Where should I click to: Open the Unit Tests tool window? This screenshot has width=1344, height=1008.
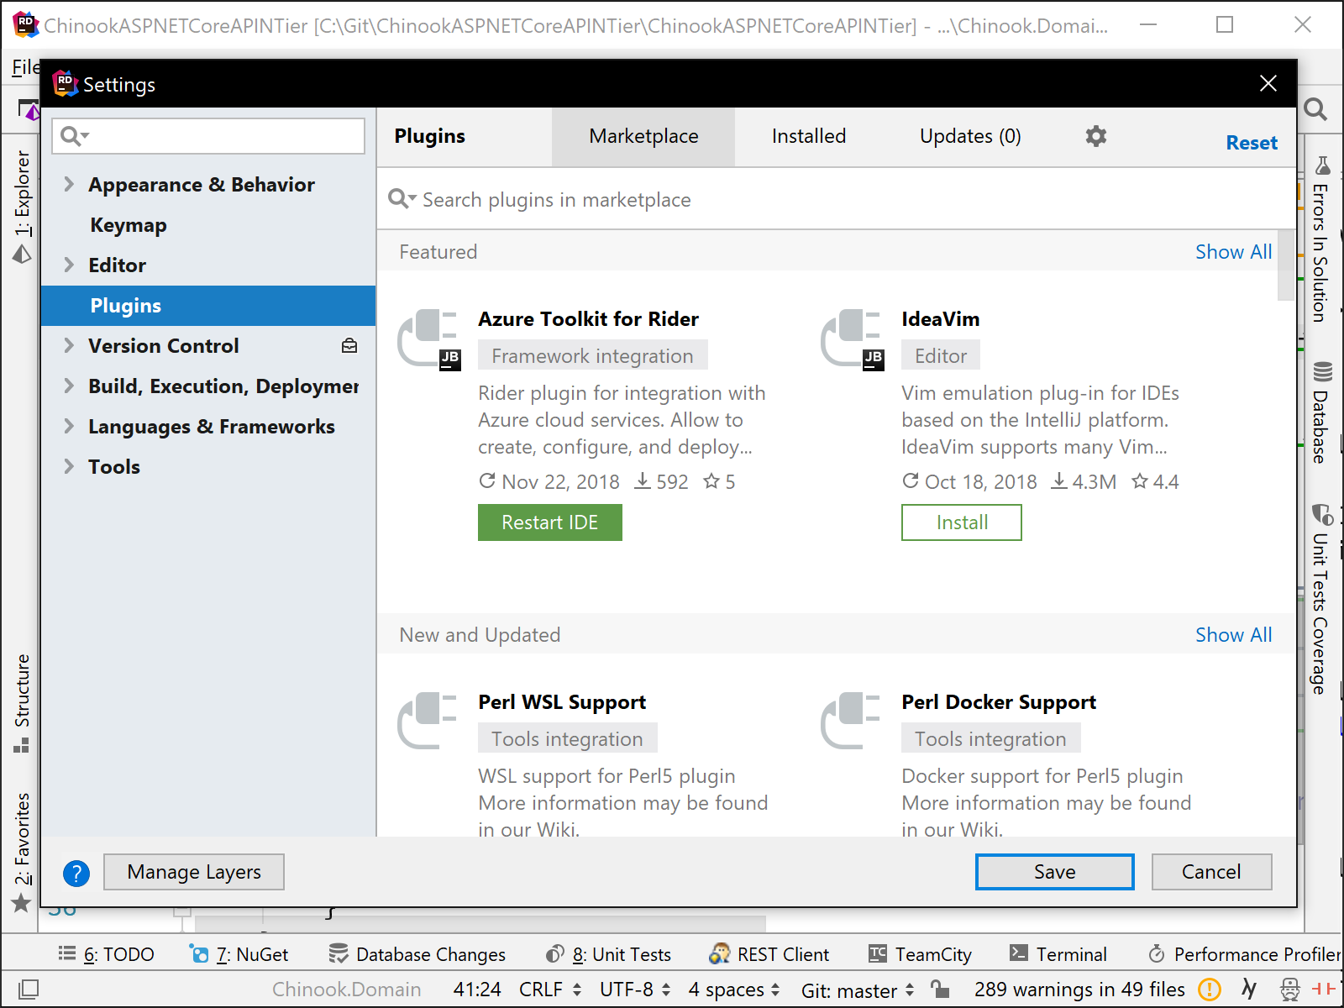[608, 954]
